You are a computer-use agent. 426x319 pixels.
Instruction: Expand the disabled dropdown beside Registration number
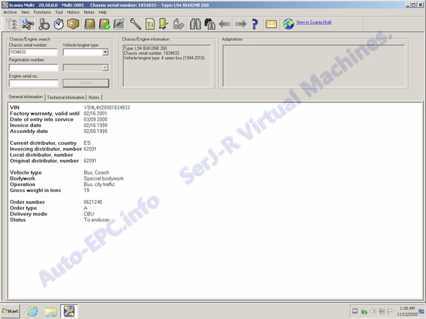pyautogui.click(x=105, y=68)
